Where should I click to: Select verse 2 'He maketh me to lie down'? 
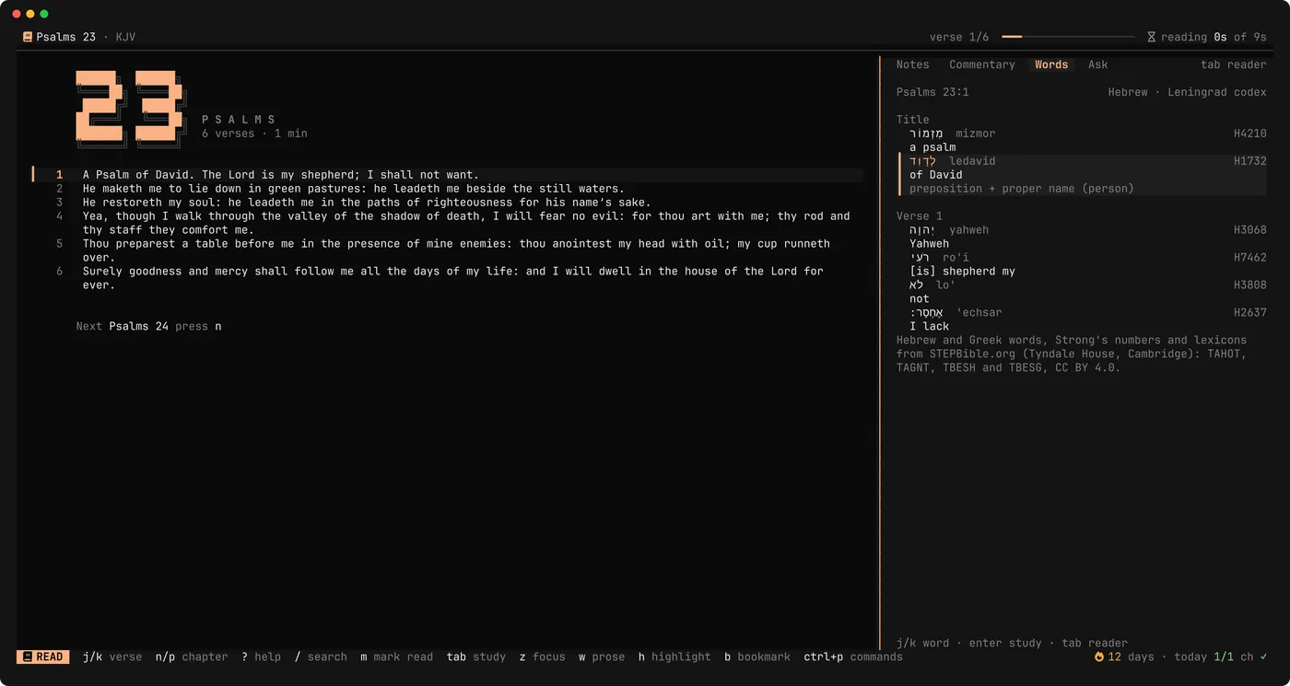[353, 189]
